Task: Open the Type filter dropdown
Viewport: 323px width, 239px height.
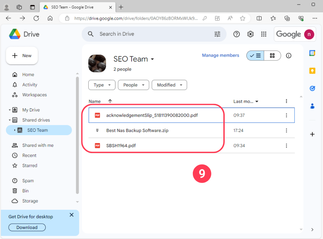Action: [101, 85]
